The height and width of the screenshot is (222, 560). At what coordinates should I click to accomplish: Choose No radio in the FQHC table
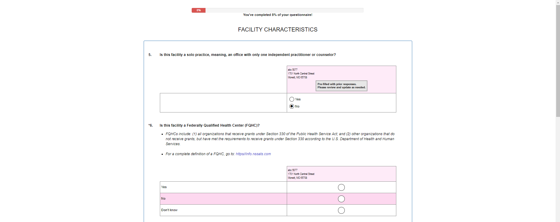tap(341, 199)
